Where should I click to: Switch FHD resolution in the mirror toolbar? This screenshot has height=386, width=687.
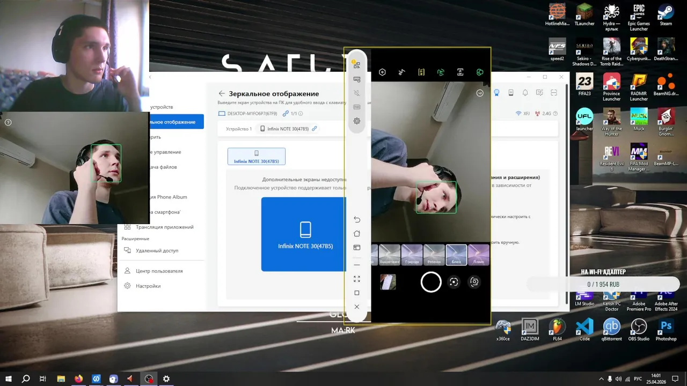[x=357, y=107]
